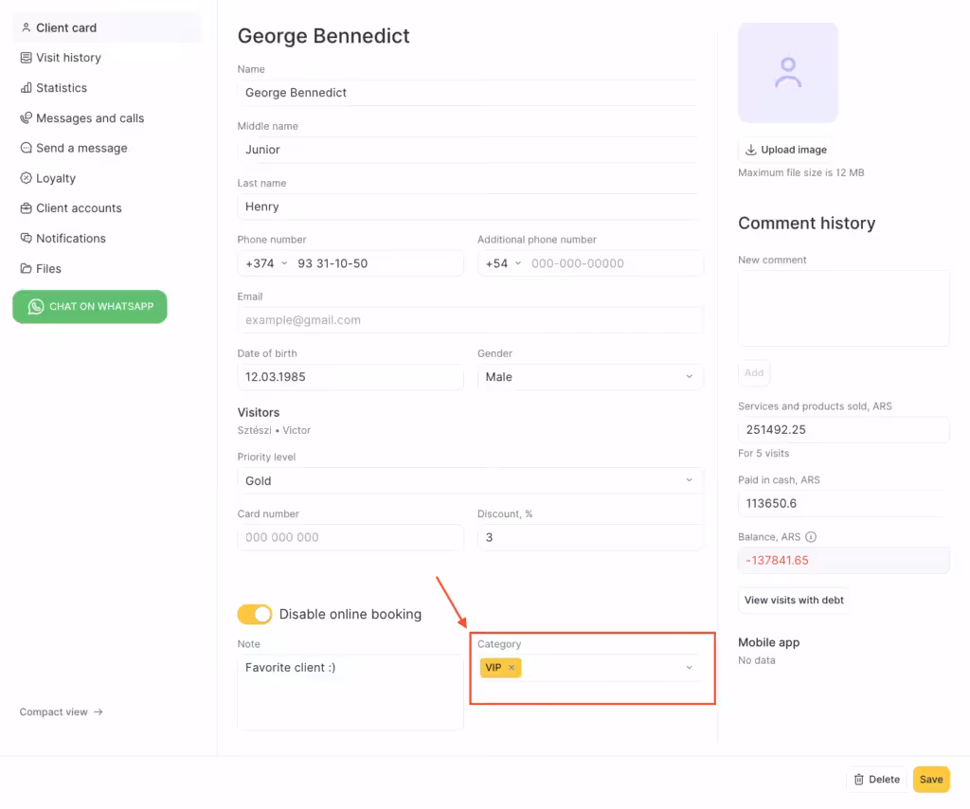Click the Loyalty percent icon
The height and width of the screenshot is (809, 970).
coord(27,178)
